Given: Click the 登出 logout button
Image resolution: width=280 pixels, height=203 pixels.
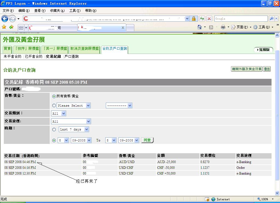Looking at the screenshot, I should 267,69.
